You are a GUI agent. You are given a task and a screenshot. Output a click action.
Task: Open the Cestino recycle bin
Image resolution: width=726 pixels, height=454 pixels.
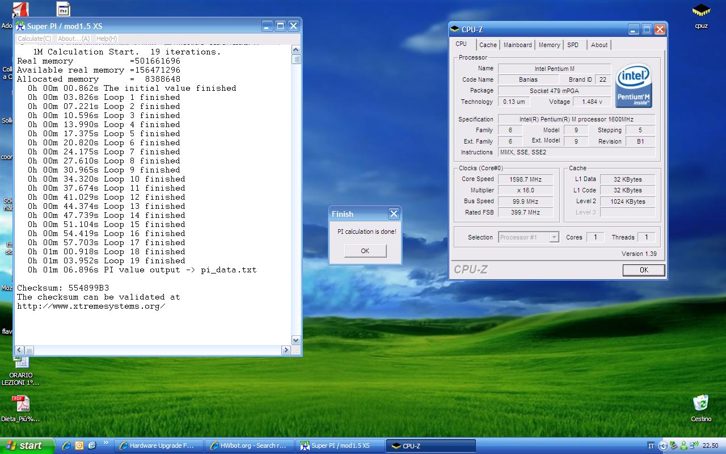coord(701,408)
